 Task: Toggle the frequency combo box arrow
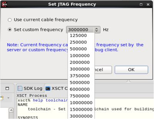point(97,30)
